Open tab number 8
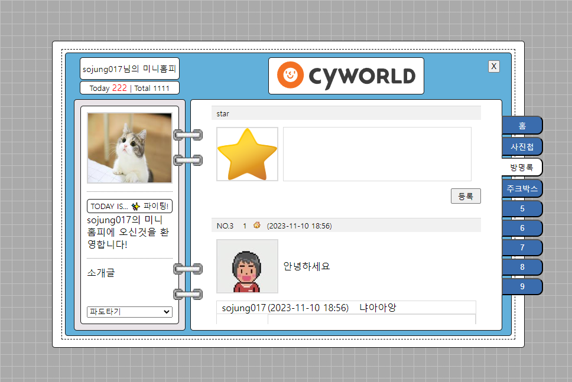572x382 pixels. pos(522,267)
